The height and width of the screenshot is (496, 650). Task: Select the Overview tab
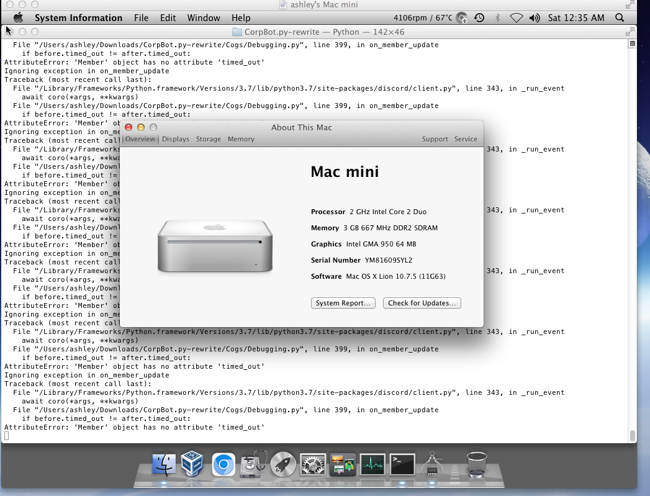[140, 139]
